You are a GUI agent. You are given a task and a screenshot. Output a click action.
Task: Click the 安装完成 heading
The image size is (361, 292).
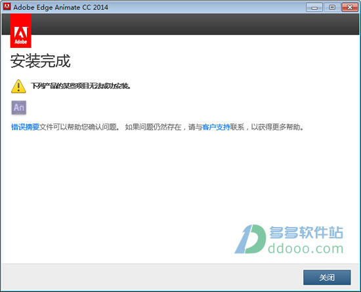(x=40, y=61)
